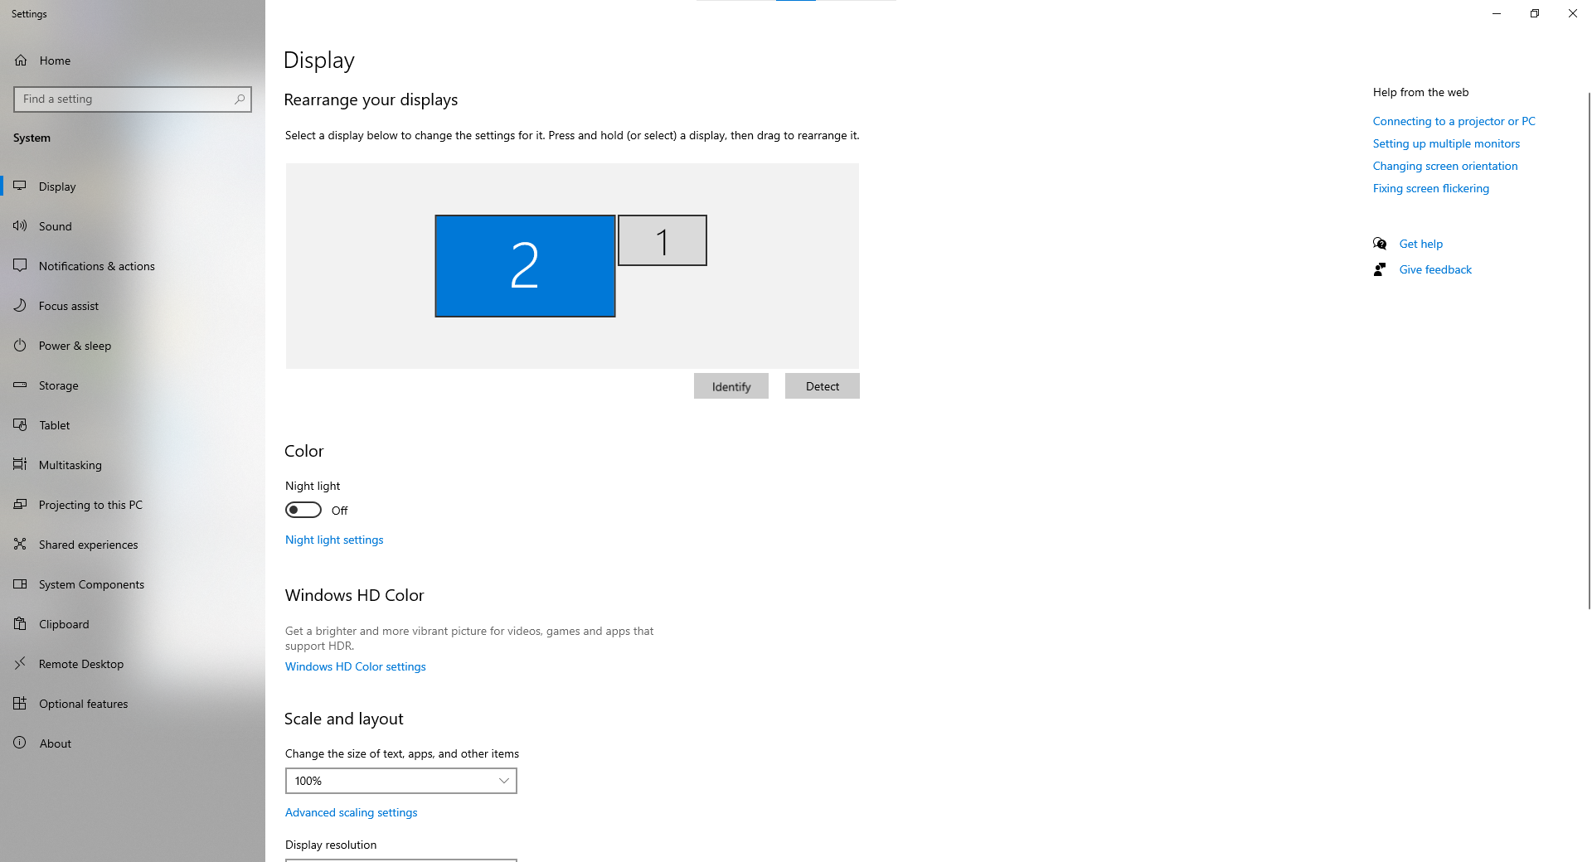Click the Remote Desktop icon
Viewport: 1592px width, 862px height.
(21, 664)
